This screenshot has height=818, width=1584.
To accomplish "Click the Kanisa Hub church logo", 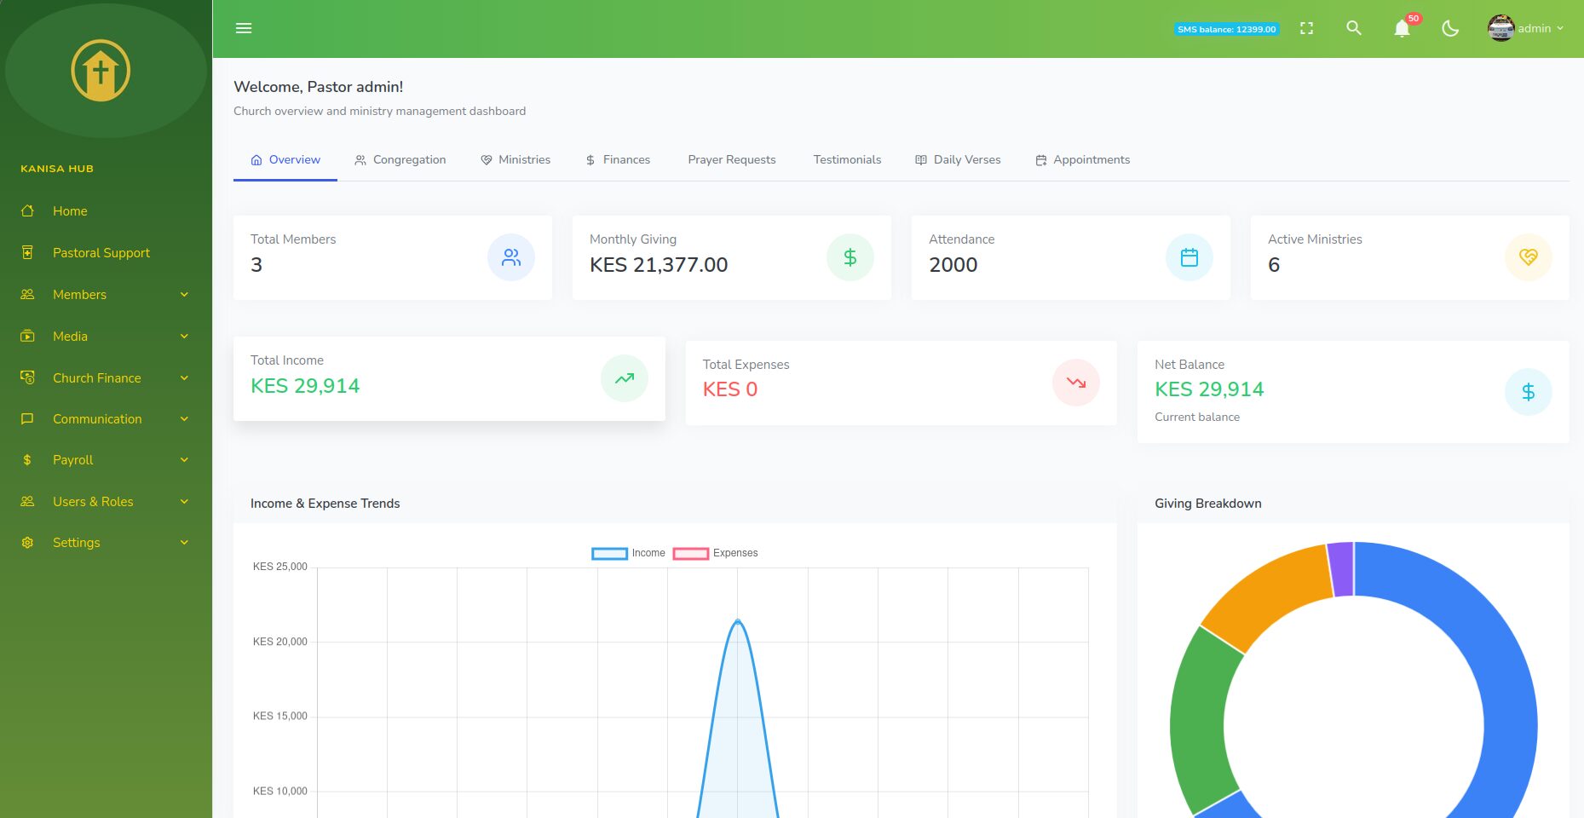I will coord(101,71).
